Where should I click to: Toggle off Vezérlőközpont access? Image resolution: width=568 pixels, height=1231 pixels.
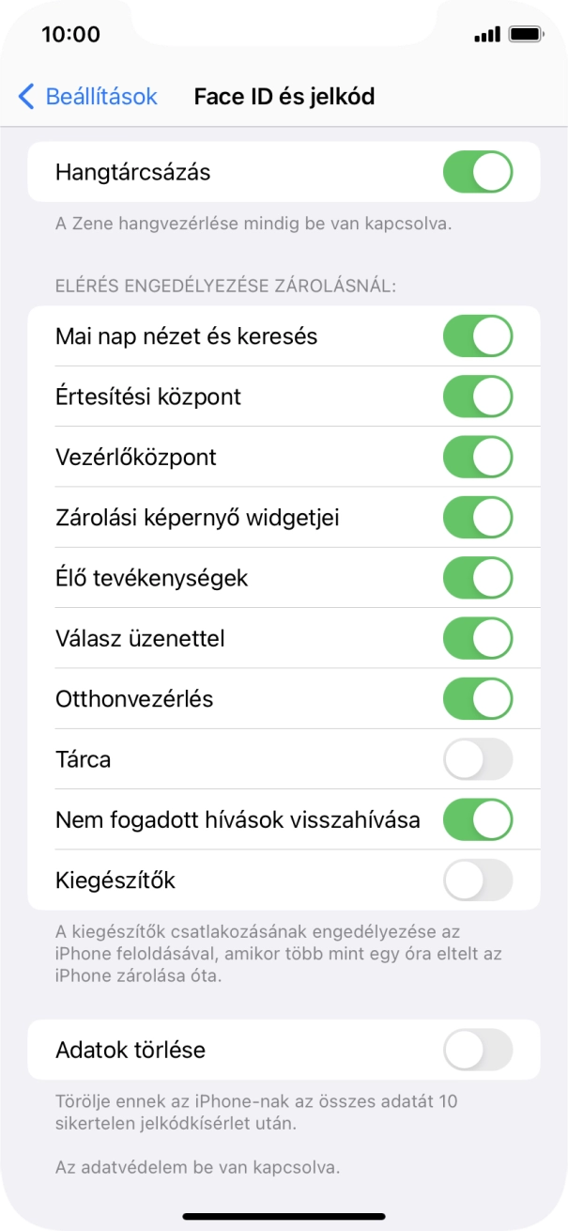[x=477, y=457]
